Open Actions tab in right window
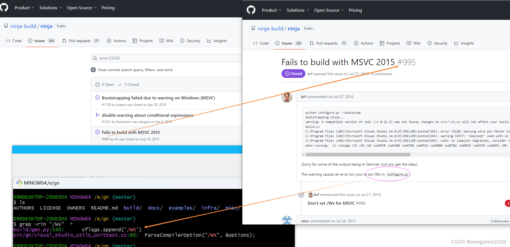Viewport: 510px width, 247px height. coord(364,43)
